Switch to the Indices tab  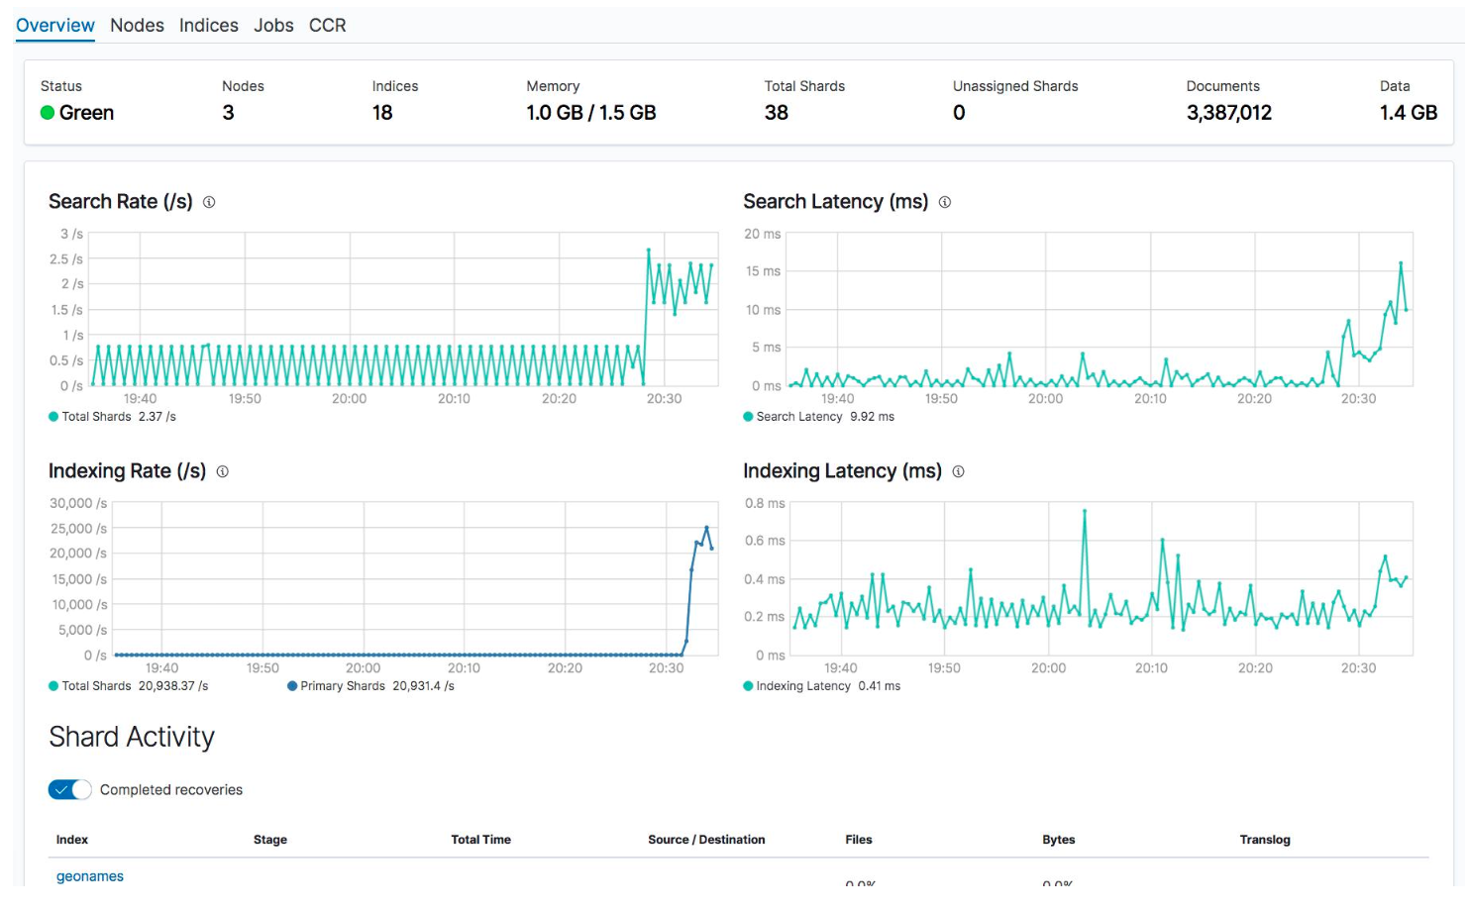coord(209,26)
